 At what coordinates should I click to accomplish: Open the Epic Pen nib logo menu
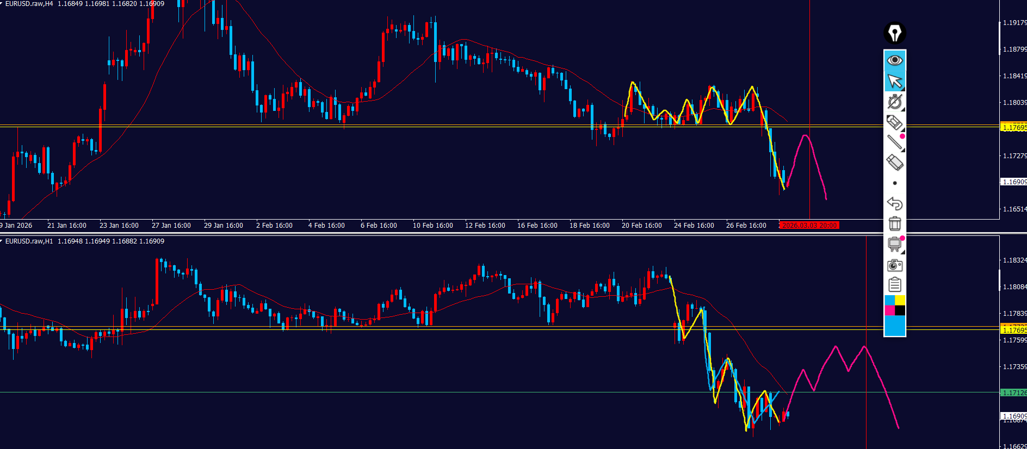pyautogui.click(x=895, y=33)
